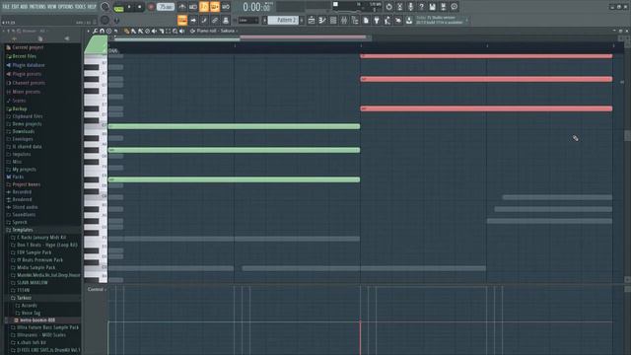Select Plugin database in browser
This screenshot has width=631, height=355.
click(x=29, y=65)
